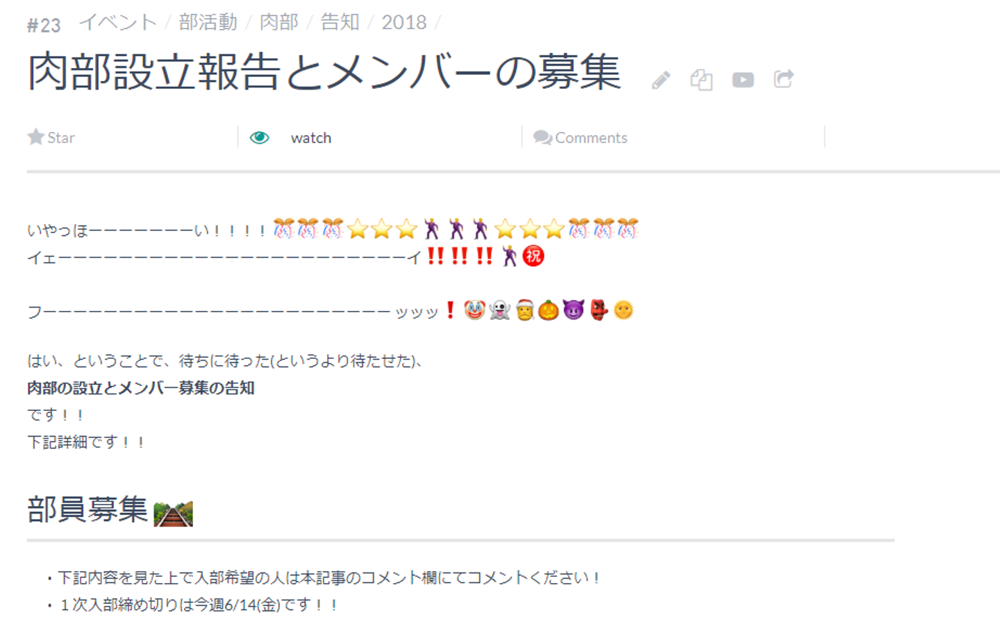
Task: Click the 部員募集 section heading
Action: (87, 509)
